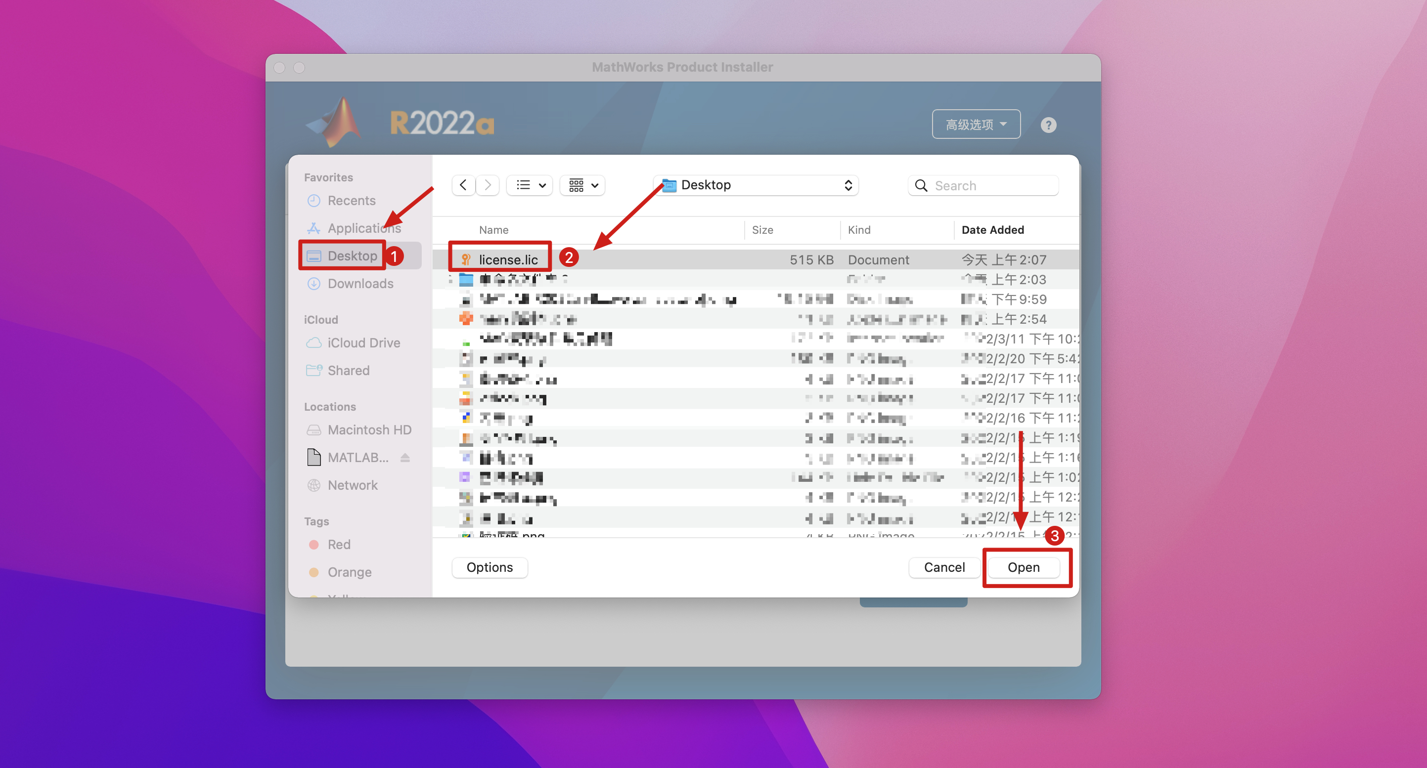Select Network under Locations
1427x768 pixels.
point(353,485)
